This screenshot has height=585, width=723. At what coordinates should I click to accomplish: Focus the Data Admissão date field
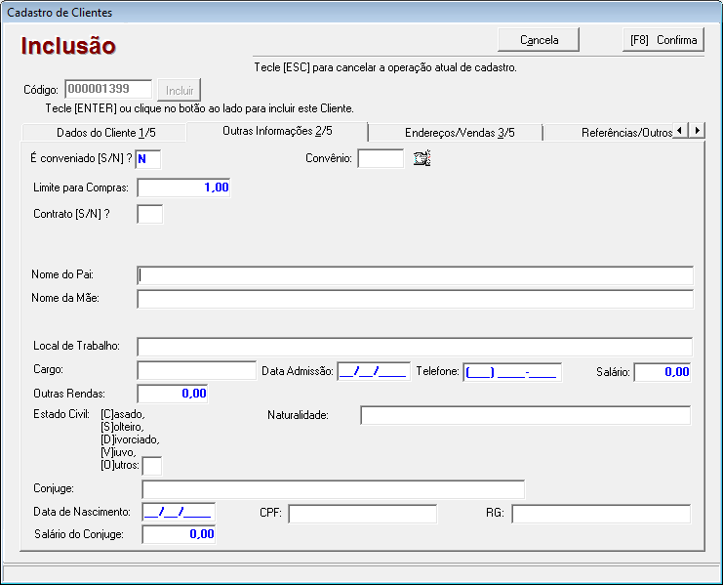[373, 371]
